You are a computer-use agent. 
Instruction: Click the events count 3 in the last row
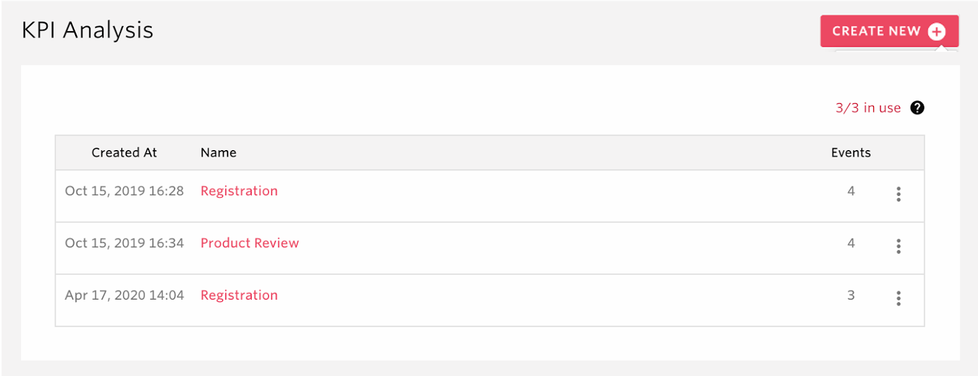coord(851,295)
